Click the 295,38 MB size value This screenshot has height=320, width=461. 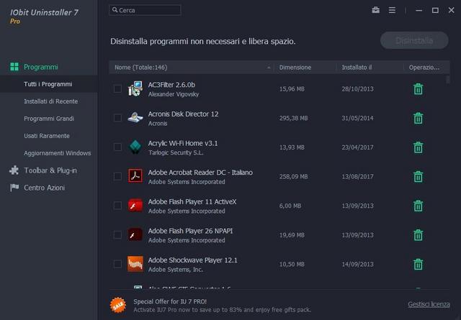(x=293, y=118)
